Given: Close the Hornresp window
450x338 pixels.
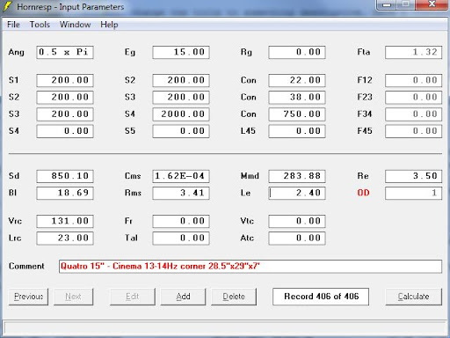Looking at the screenshot, I should tap(432, 4).
